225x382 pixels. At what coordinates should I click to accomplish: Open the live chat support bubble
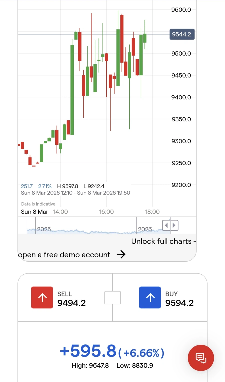tap(201, 358)
